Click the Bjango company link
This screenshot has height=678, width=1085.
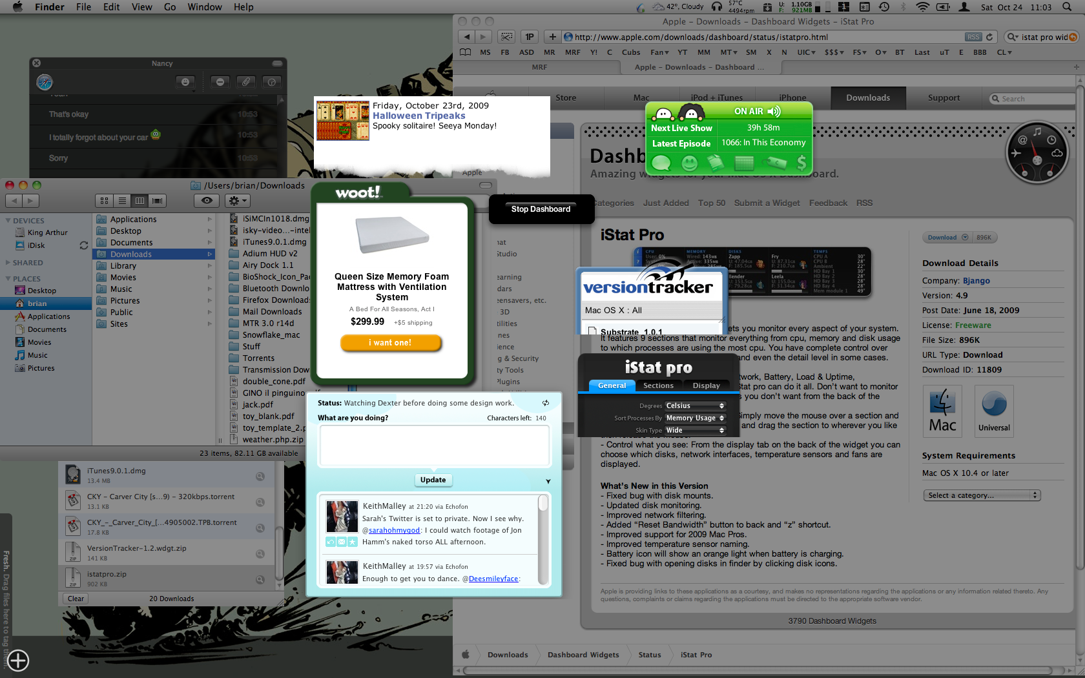[x=976, y=281]
